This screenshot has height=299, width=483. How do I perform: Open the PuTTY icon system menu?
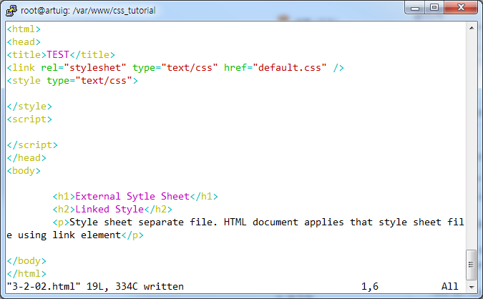click(x=11, y=11)
